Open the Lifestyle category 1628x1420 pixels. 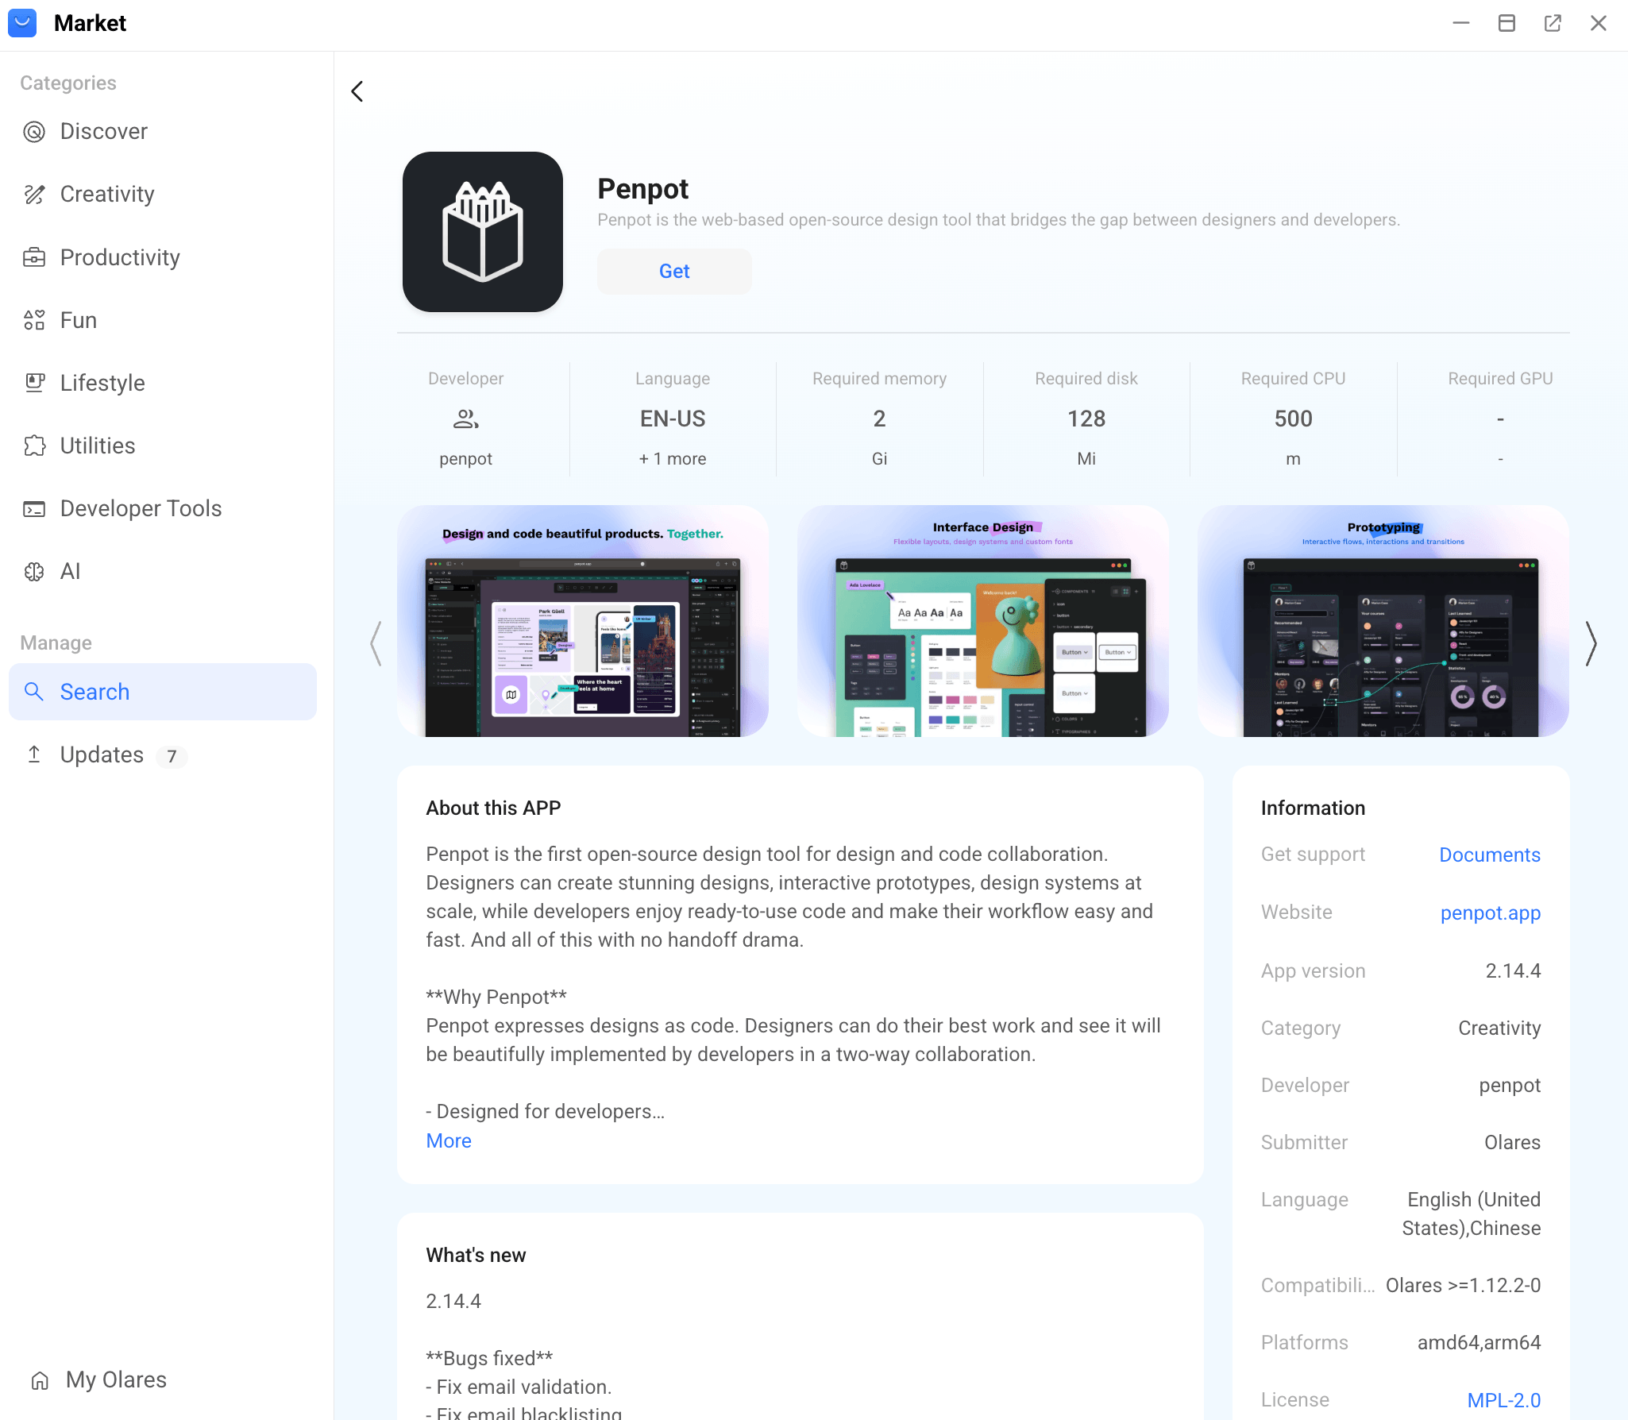(163, 383)
